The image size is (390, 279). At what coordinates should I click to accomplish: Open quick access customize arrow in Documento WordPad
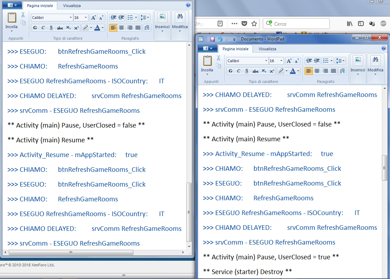[234, 39]
